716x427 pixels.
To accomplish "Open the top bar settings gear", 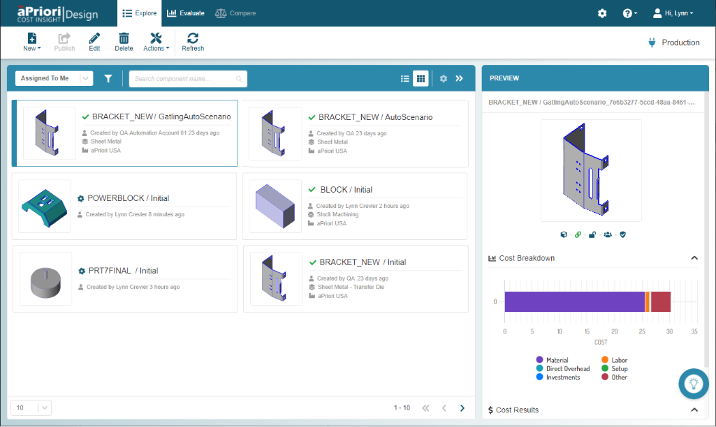I will pyautogui.click(x=602, y=13).
